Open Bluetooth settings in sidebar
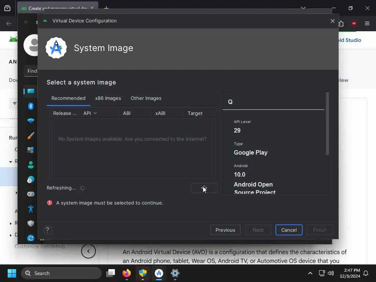 tap(31, 106)
